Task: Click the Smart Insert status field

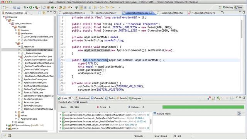Action: [x=161, y=136]
